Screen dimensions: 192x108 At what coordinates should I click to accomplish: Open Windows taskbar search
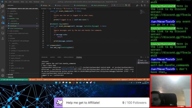60,83
